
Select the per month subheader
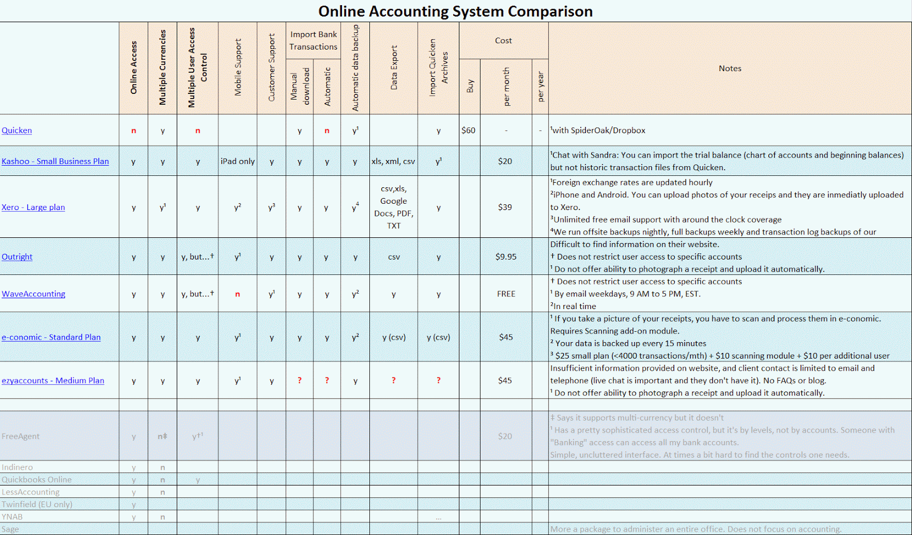(506, 87)
